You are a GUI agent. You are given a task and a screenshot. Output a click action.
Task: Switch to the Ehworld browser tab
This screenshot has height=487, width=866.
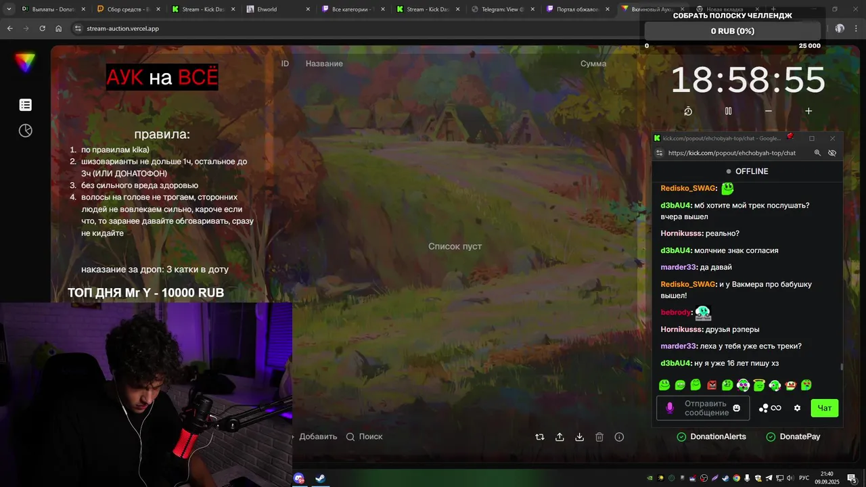click(277, 9)
